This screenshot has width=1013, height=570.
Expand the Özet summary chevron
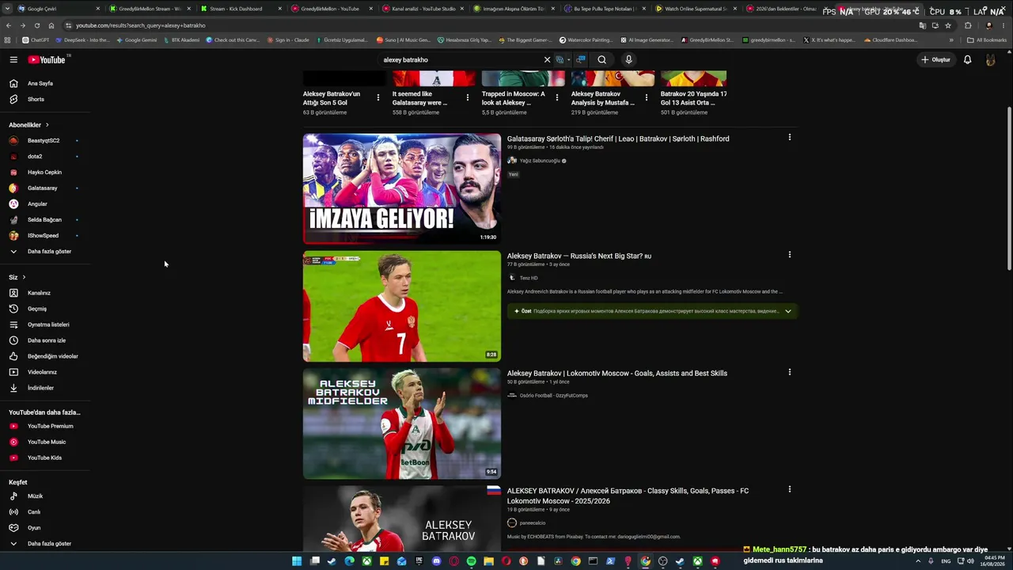pos(788,311)
